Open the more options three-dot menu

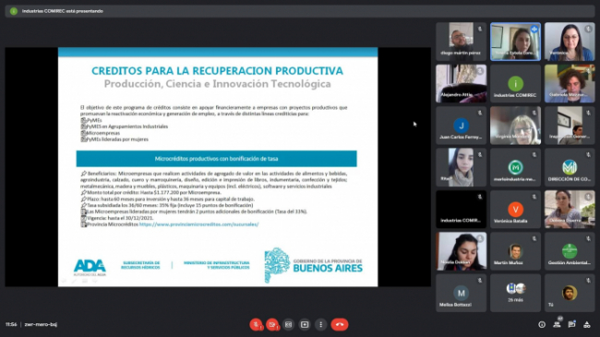click(320, 324)
